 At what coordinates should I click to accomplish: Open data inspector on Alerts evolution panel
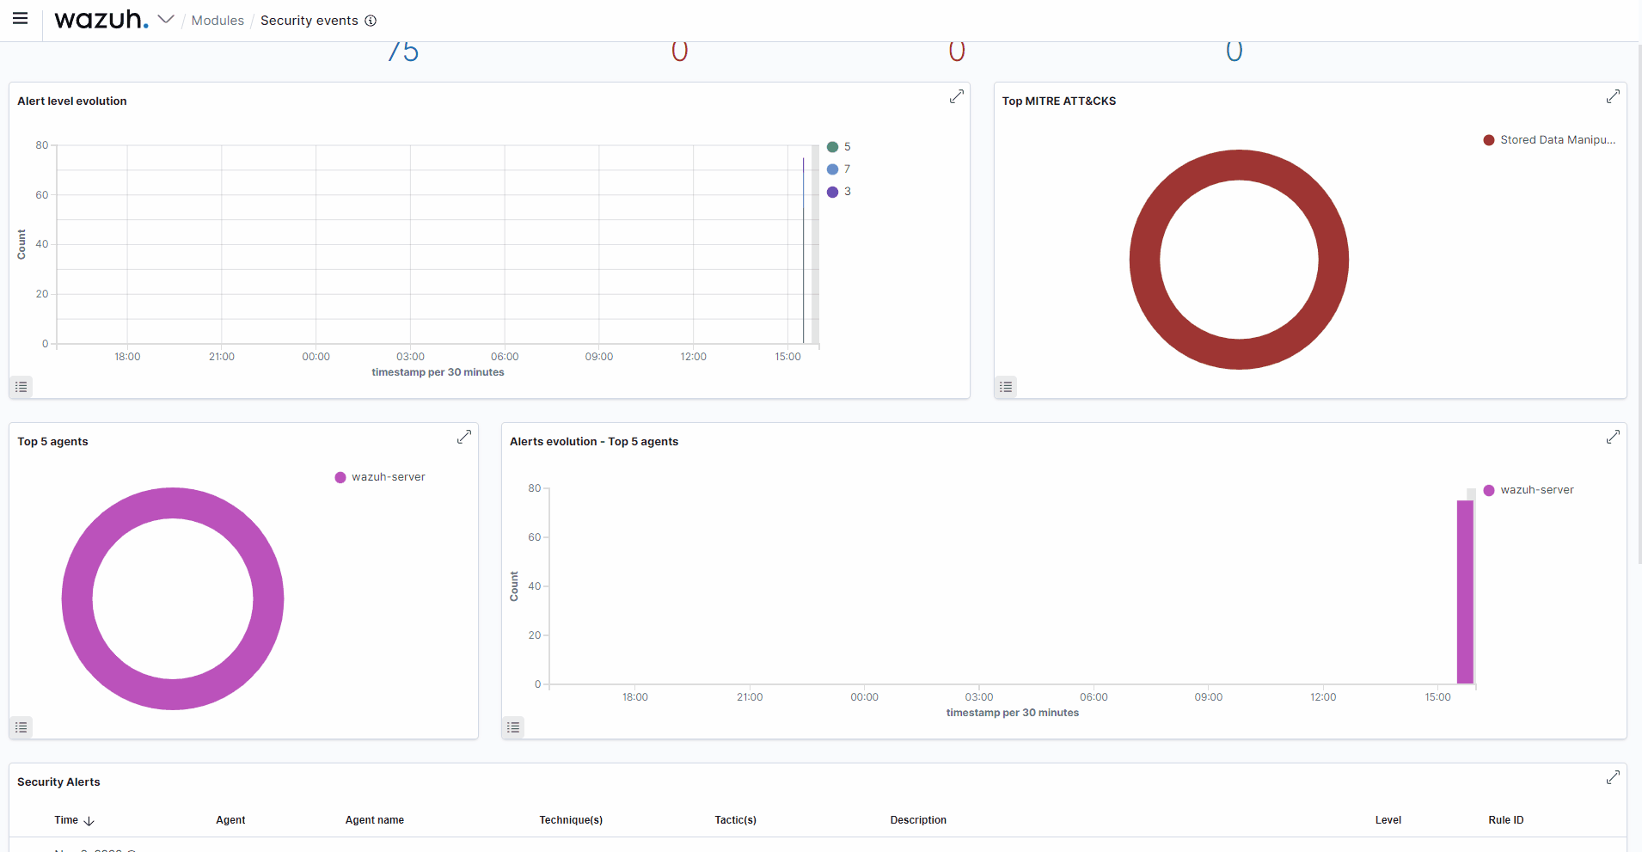pos(513,726)
